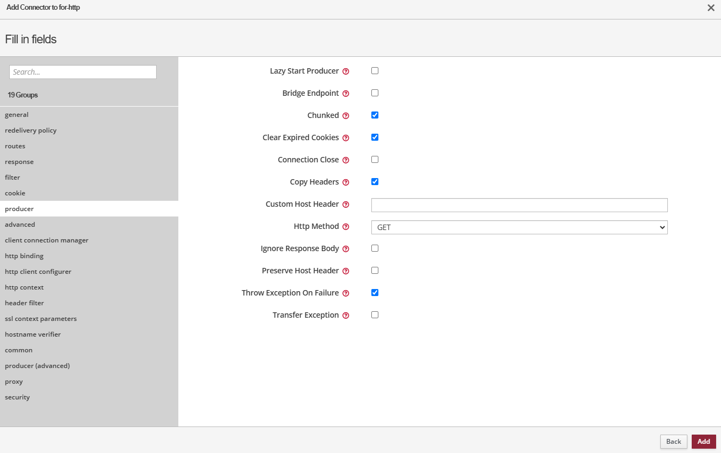The width and height of the screenshot is (721, 453).
Task: Click help icon beside Bridge Endpoint
Action: coord(346,94)
